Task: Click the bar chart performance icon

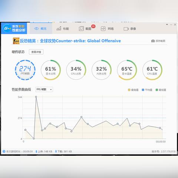Action: click(59, 29)
